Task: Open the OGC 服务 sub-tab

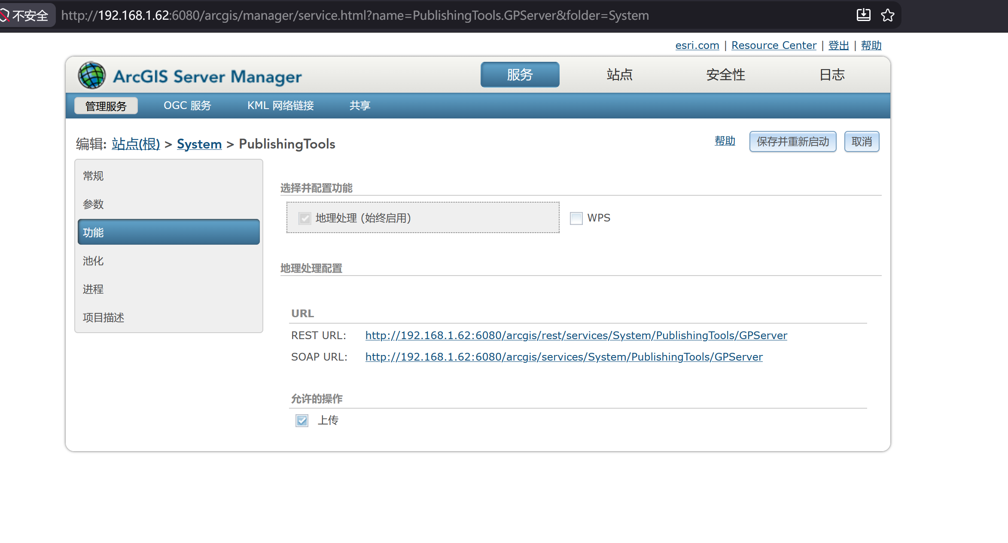Action: pyautogui.click(x=187, y=106)
